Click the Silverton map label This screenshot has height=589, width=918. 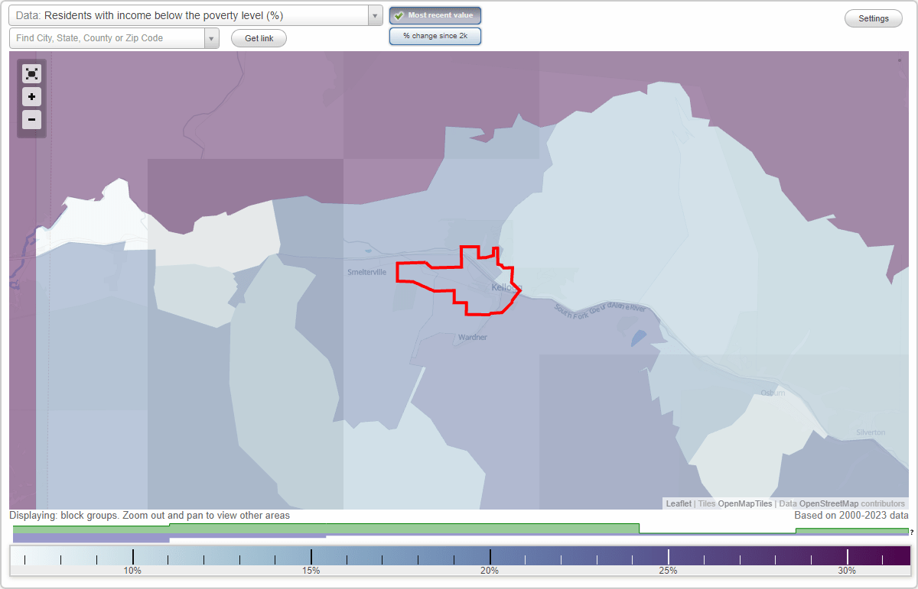click(x=871, y=432)
